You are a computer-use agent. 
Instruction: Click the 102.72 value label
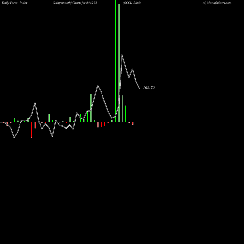coord(149,88)
